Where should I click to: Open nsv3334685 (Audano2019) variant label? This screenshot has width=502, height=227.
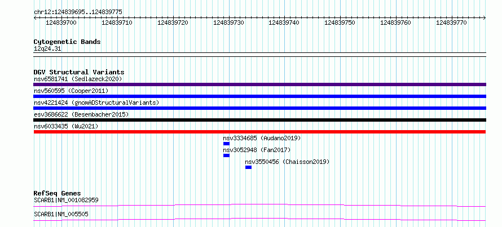(262, 138)
